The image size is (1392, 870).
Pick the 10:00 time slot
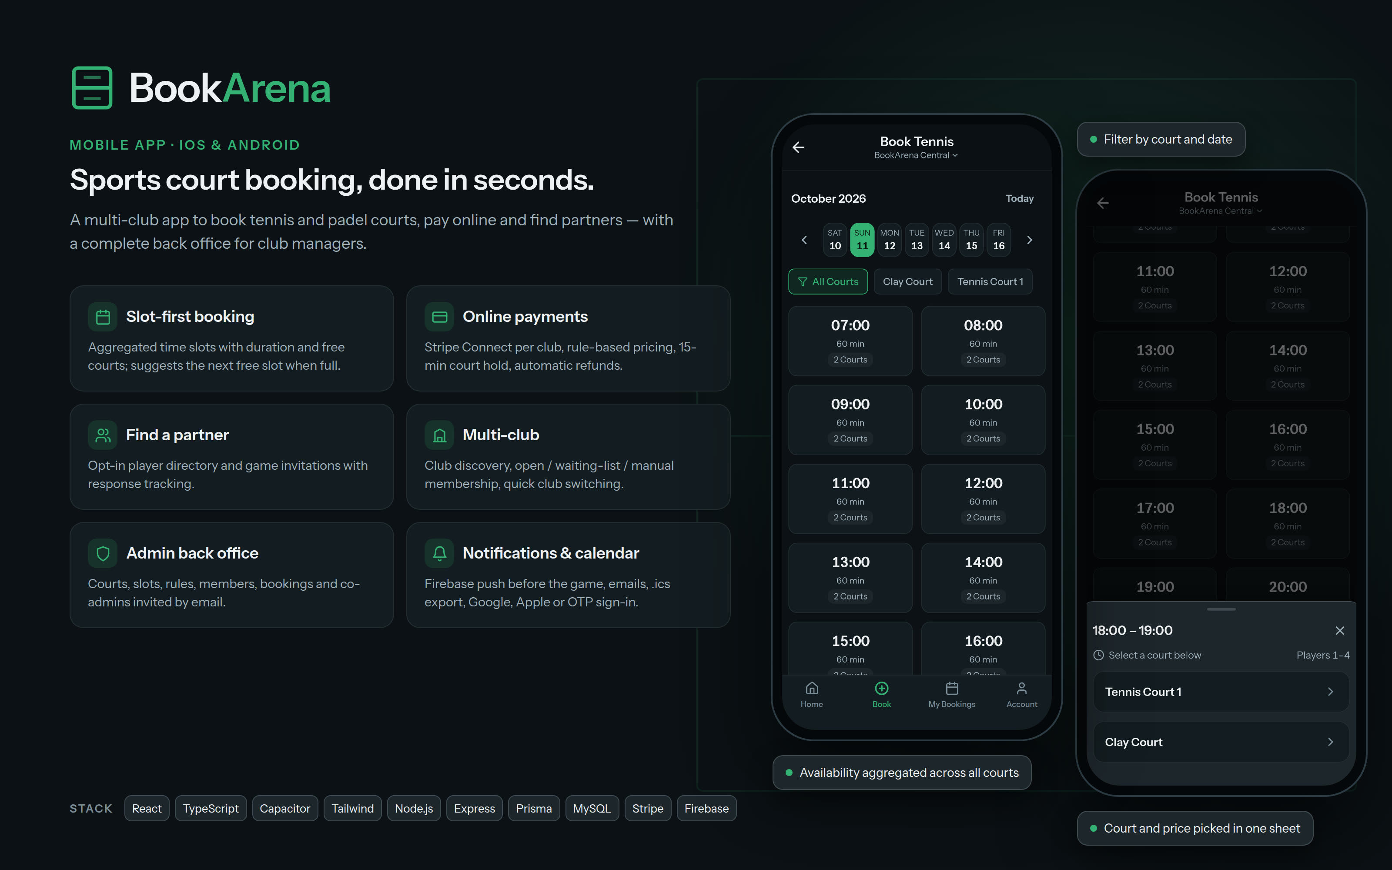(983, 420)
